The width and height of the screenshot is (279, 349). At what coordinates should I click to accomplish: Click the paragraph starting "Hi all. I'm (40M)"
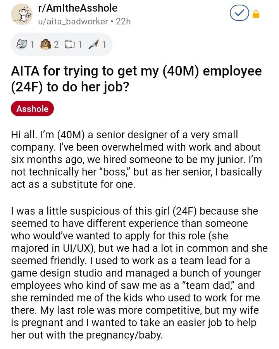[136, 159]
